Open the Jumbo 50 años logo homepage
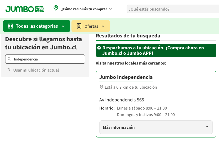Viewport: 219px width, 141px height. pyautogui.click(x=24, y=9)
